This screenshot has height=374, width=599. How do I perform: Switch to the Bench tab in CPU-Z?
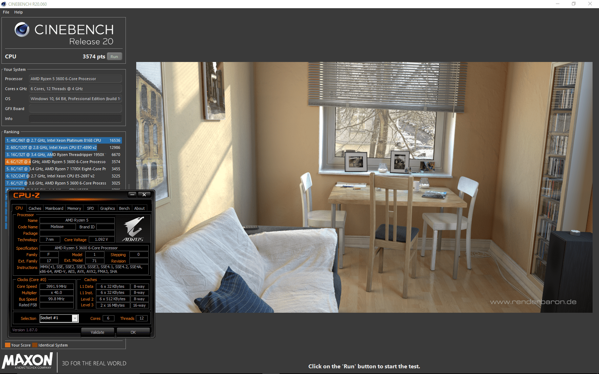(124, 208)
